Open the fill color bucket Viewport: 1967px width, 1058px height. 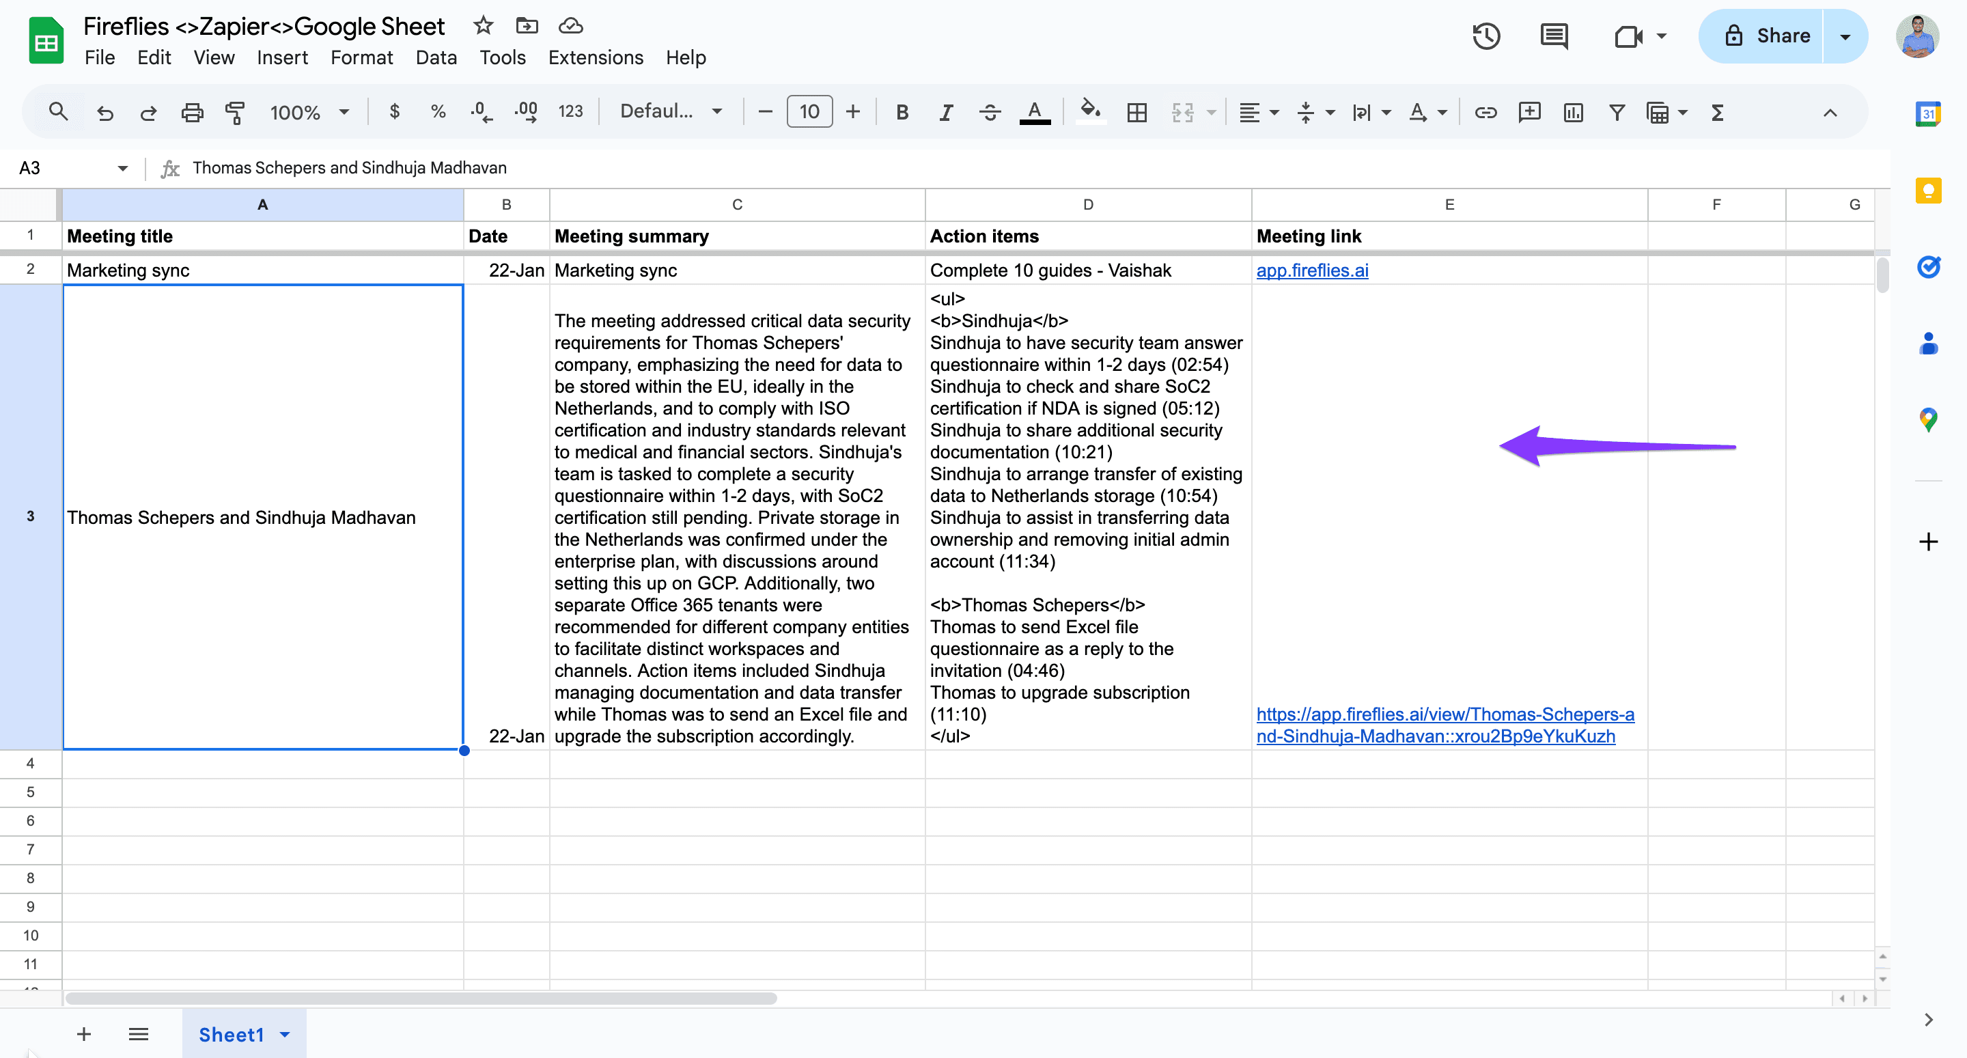tap(1091, 111)
